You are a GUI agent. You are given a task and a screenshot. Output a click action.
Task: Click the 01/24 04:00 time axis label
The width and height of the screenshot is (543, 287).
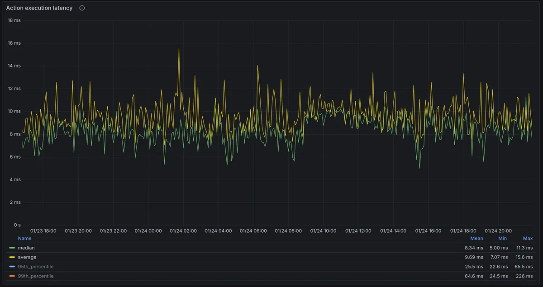pos(218,231)
